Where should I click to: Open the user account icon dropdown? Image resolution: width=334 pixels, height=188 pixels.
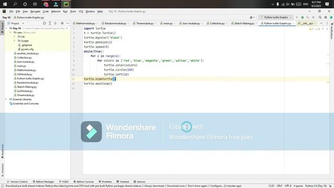(x=252, y=17)
